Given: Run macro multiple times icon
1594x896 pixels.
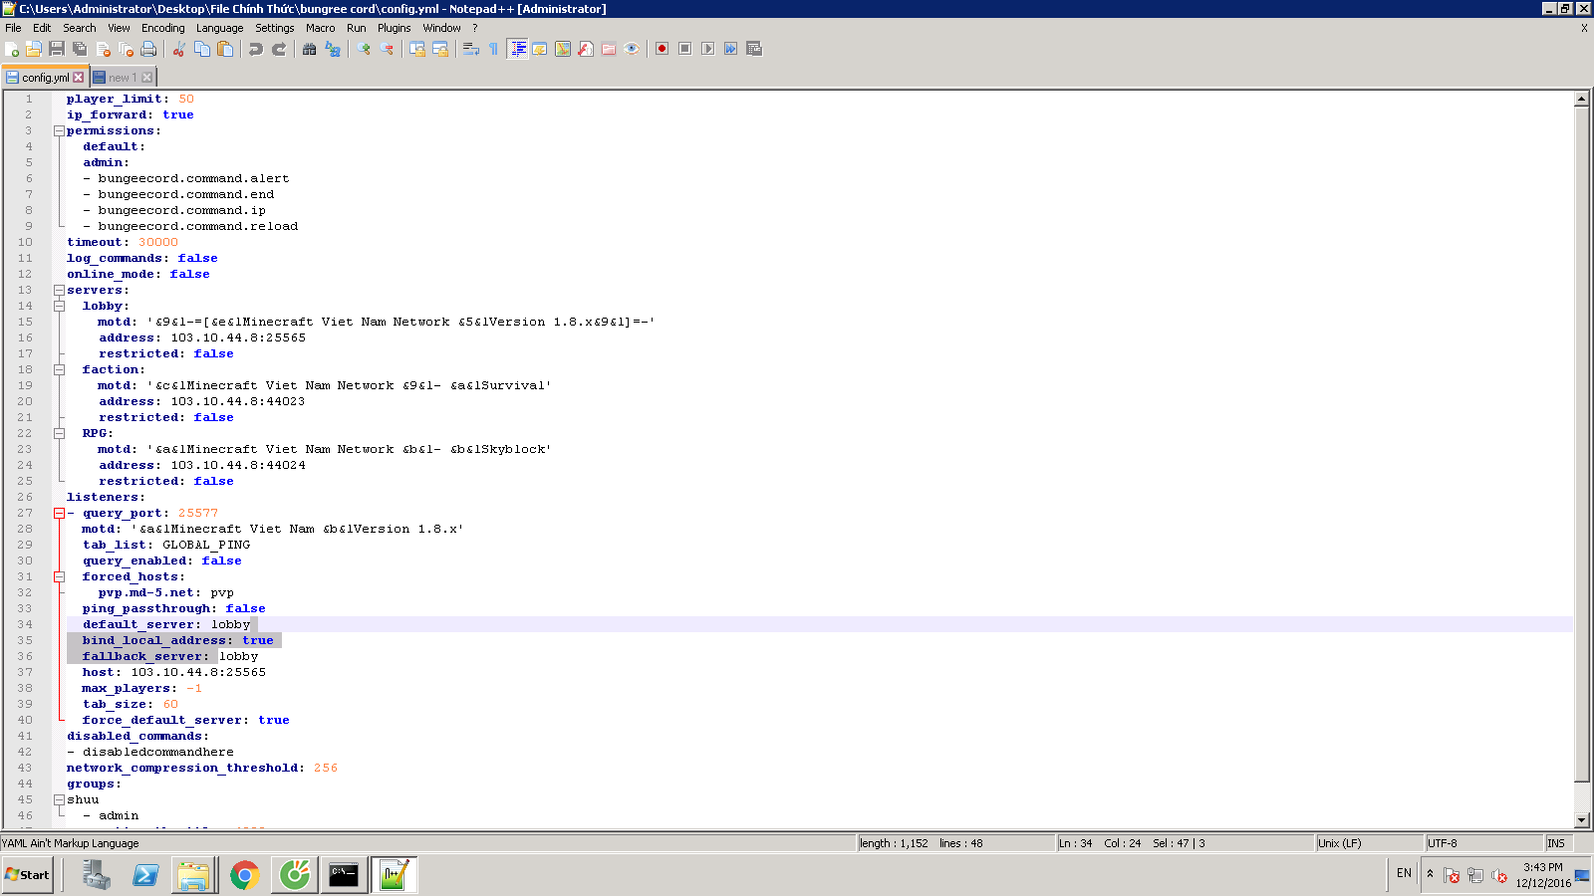Looking at the screenshot, I should tap(730, 49).
